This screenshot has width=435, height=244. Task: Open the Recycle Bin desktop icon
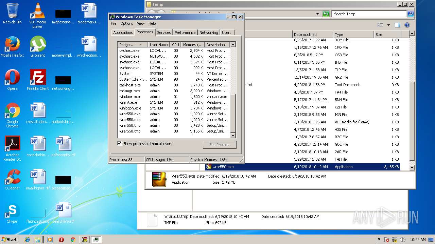12,14
